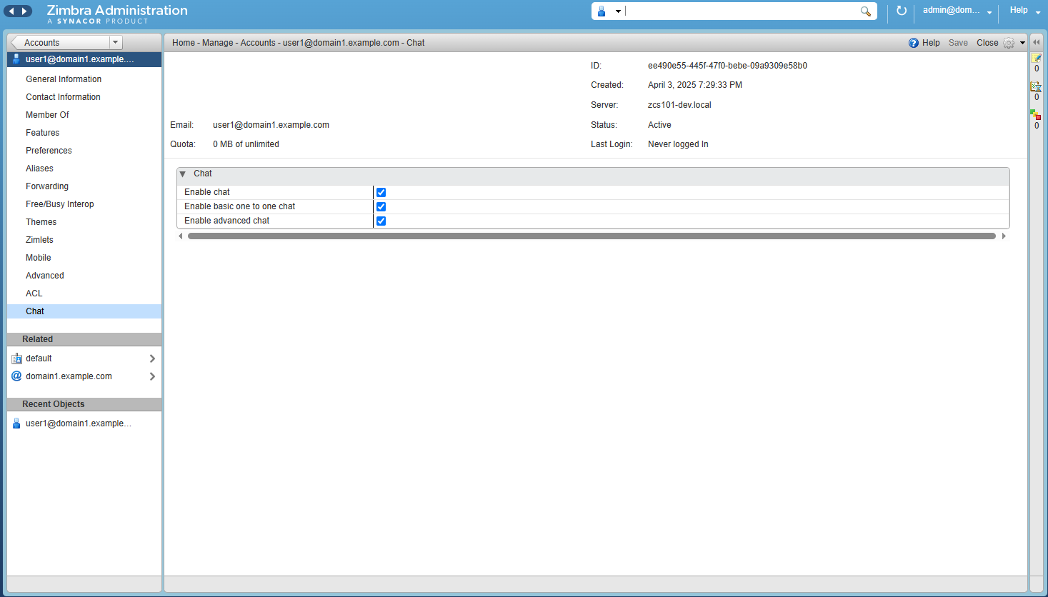This screenshot has width=1048, height=597.
Task: Open the server status notes icon
Action: click(1037, 58)
